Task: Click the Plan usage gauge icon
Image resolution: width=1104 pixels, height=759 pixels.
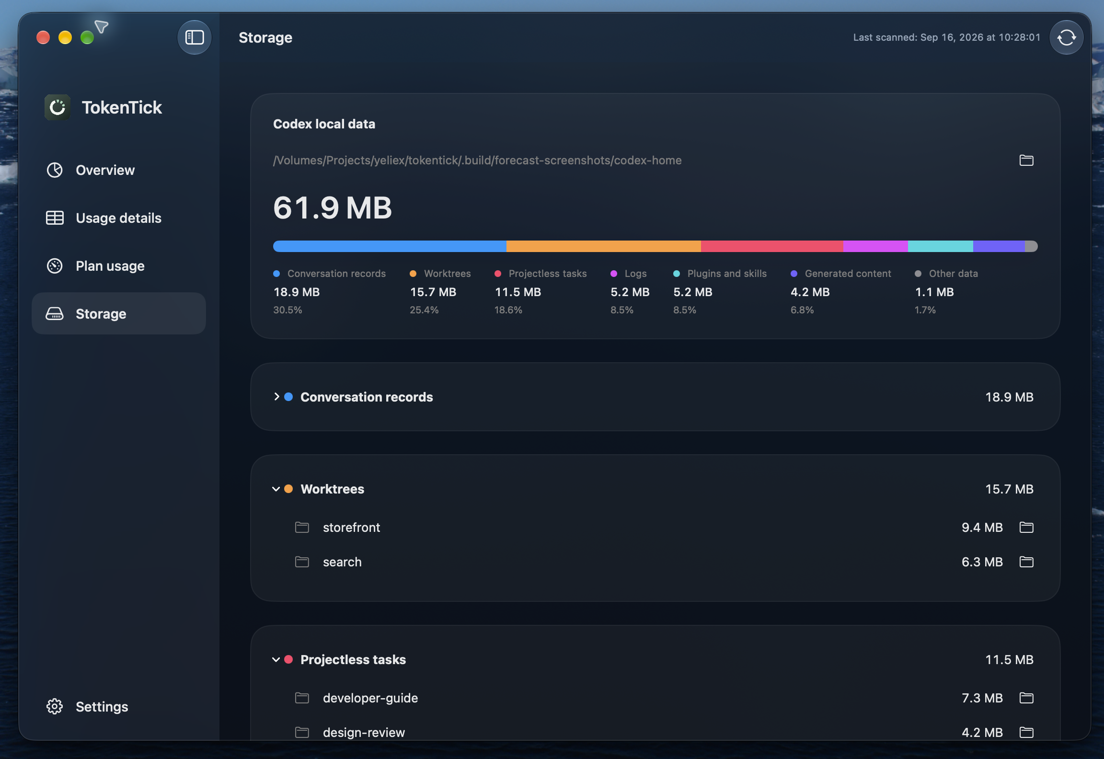Action: click(55, 266)
